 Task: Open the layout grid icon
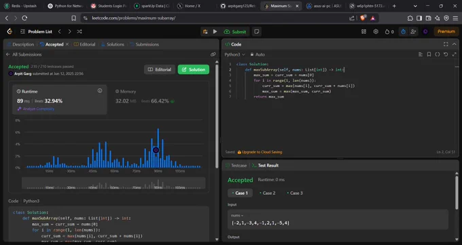pos(364,31)
